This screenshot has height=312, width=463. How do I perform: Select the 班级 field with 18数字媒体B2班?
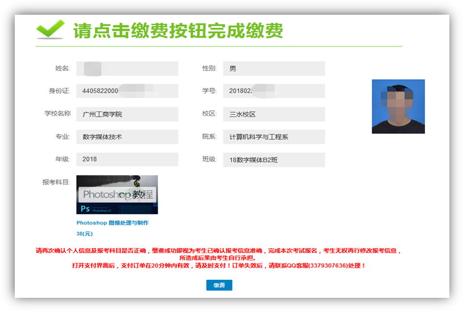click(x=273, y=160)
